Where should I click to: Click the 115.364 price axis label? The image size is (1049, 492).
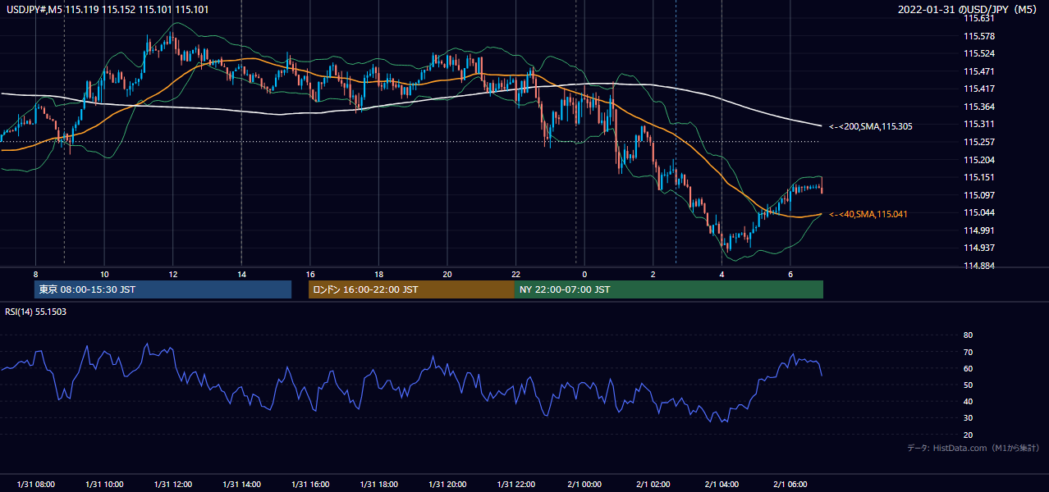coord(978,107)
